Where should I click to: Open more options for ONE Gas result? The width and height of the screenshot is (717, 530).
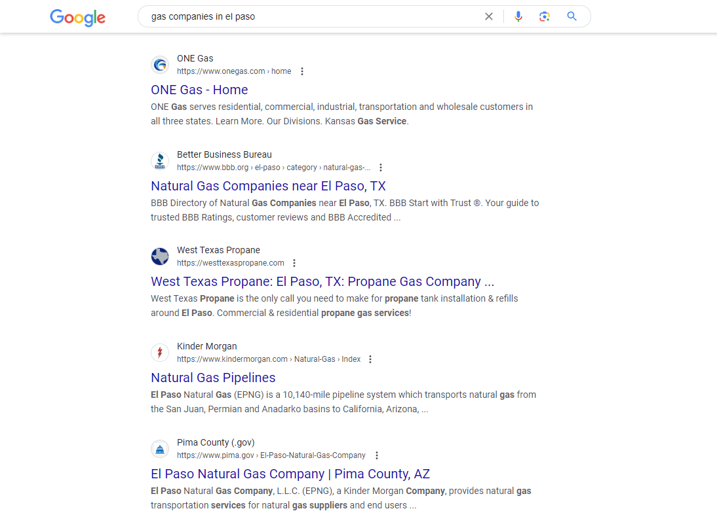302,71
